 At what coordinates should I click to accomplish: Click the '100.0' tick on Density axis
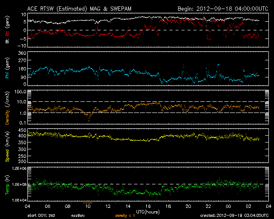tap(21, 92)
